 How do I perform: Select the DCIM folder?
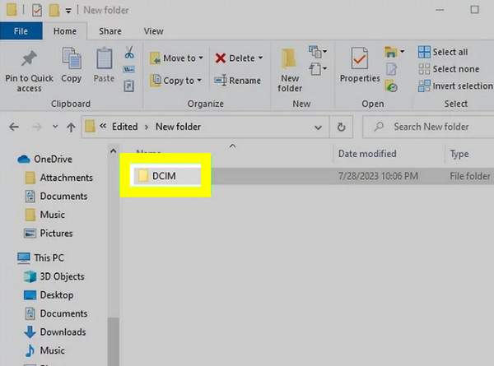(164, 176)
